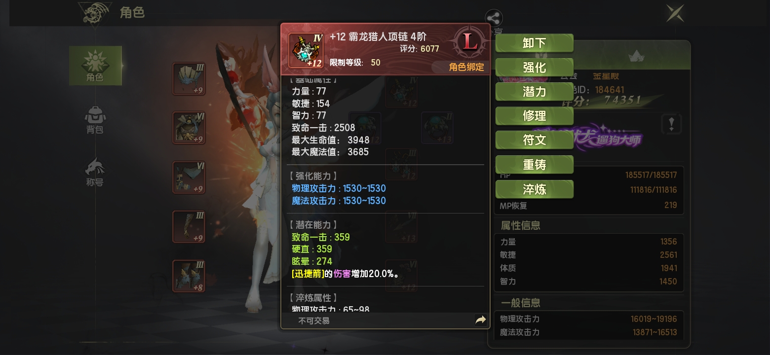
Task: Click the 重铸 reforge button
Action: coord(534,165)
